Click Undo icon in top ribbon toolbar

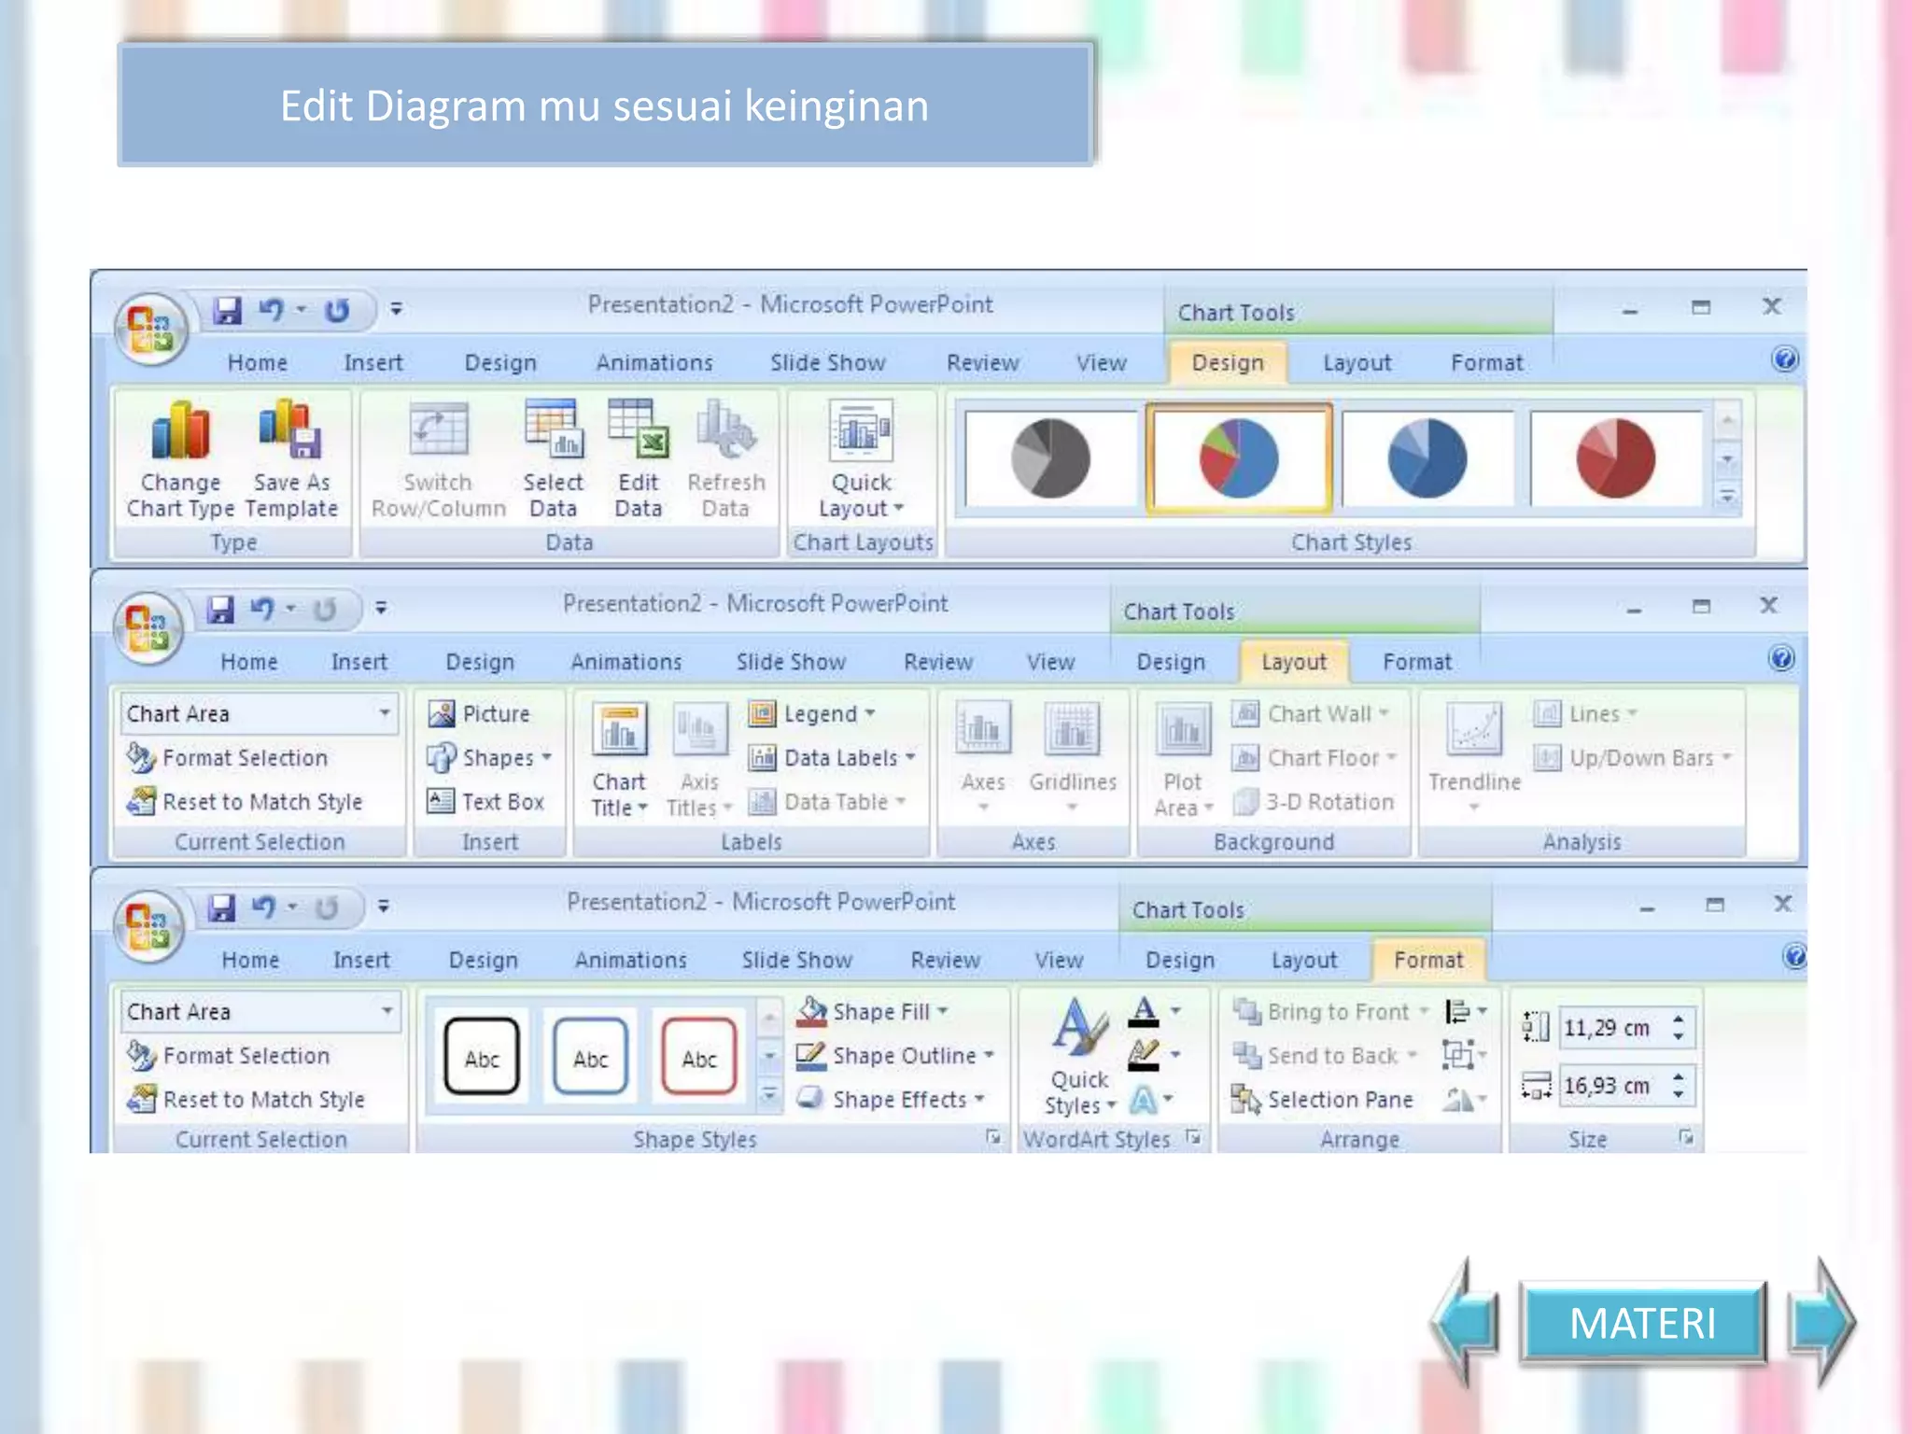pyautogui.click(x=272, y=310)
